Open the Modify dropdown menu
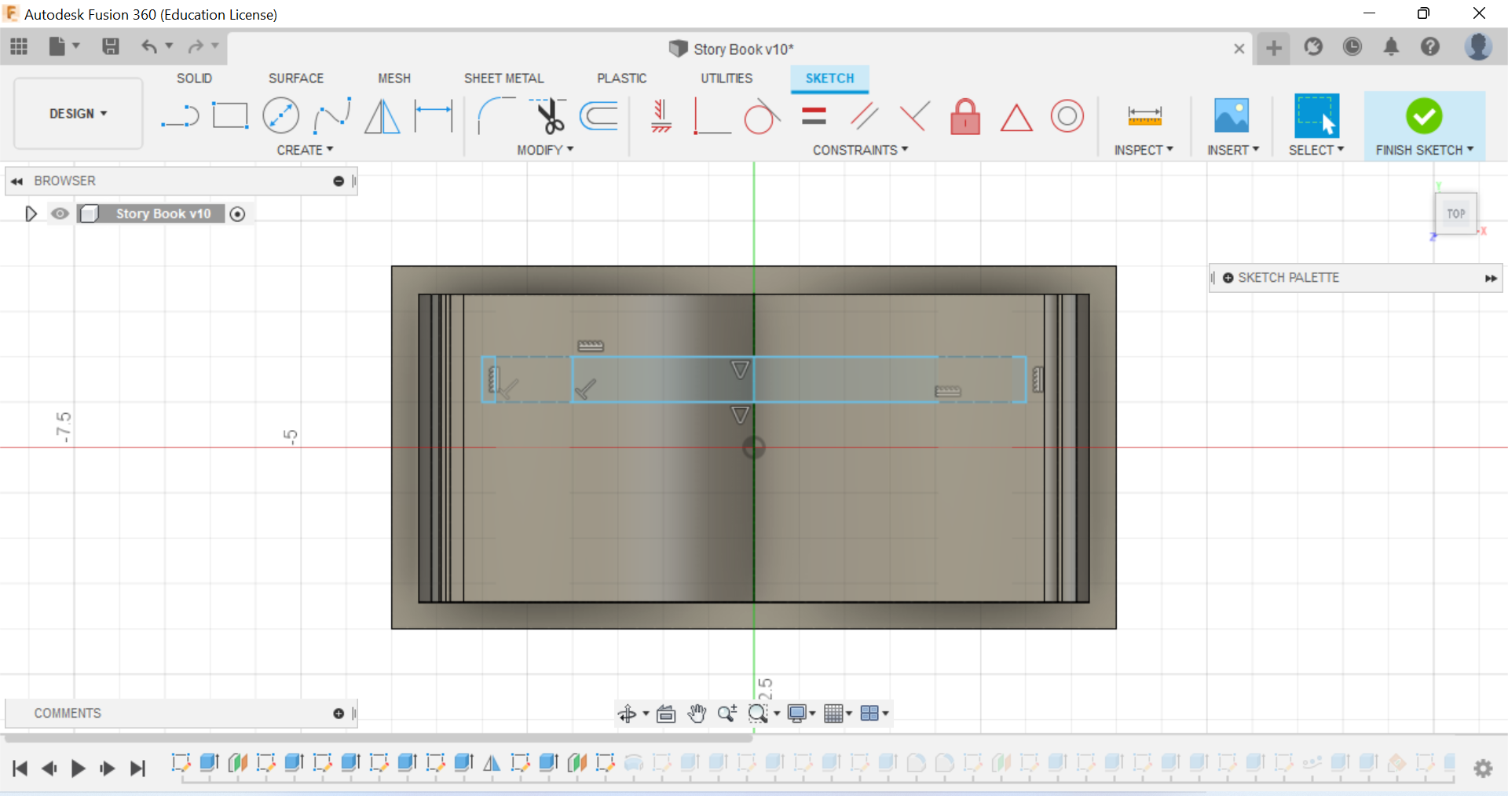The image size is (1508, 796). 545,150
